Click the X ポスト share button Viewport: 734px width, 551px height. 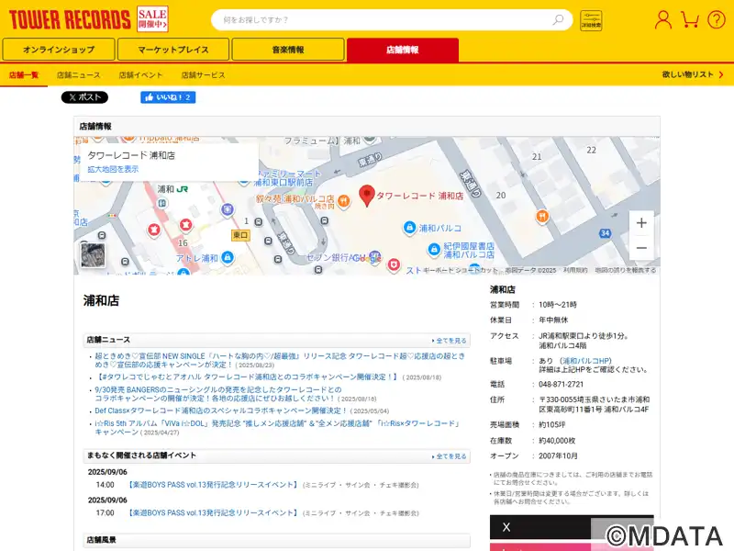click(84, 97)
